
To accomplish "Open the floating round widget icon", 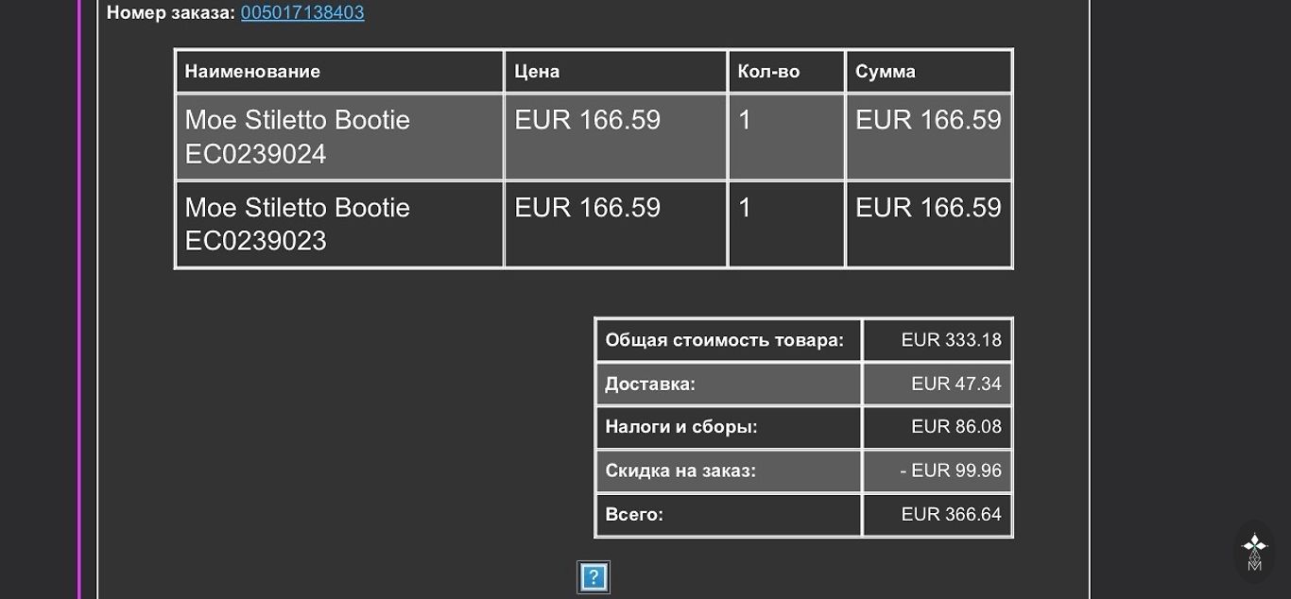I will (1254, 551).
